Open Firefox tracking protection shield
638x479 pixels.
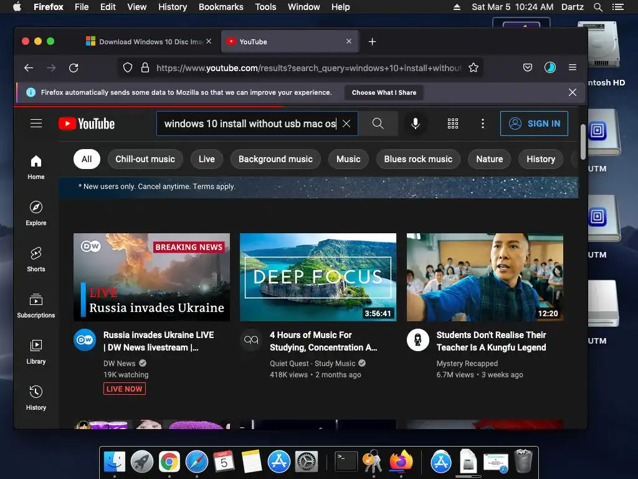pos(128,67)
